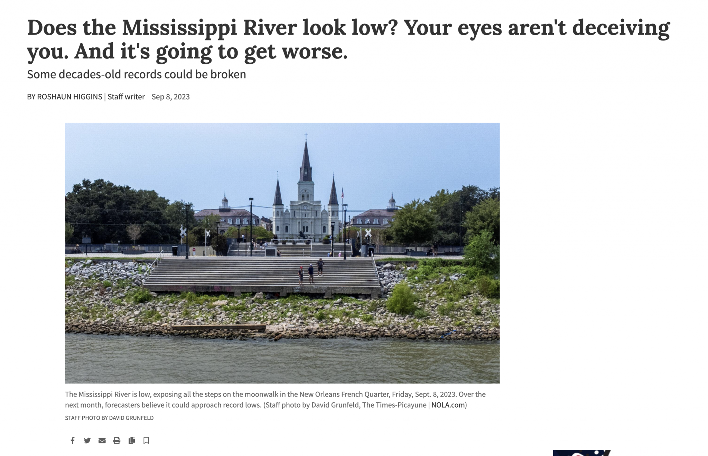Viewport: 708px width, 456px height.
Task: Email the article using the envelope icon
Action: pyautogui.click(x=102, y=440)
